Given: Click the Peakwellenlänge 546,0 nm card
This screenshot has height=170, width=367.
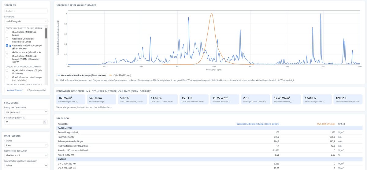Looking at the screenshot, I should 101,99.
